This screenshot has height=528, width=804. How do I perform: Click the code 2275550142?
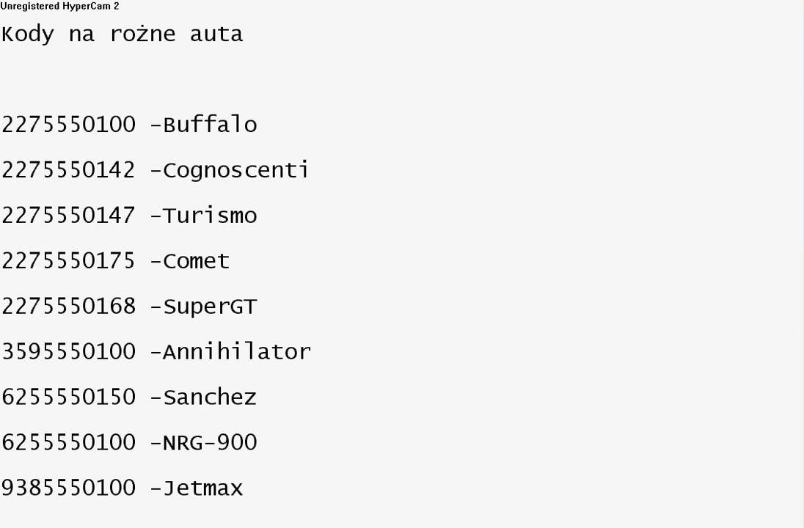pos(68,170)
